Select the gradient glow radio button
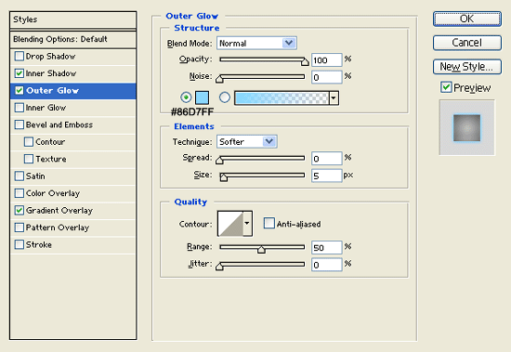 [x=225, y=98]
